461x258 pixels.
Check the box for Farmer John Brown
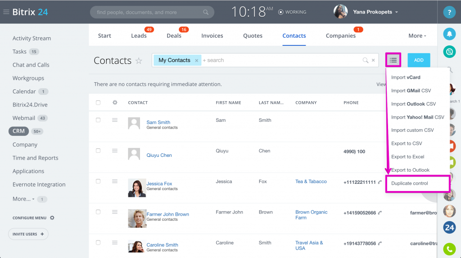tap(98, 212)
